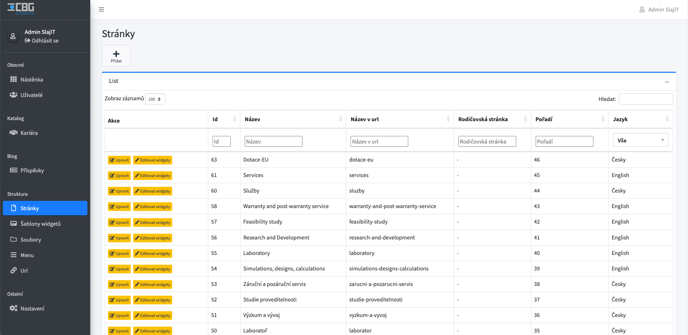Open Nástěnka dashboard from sidebar
The image size is (688, 335).
pyautogui.click(x=31, y=79)
